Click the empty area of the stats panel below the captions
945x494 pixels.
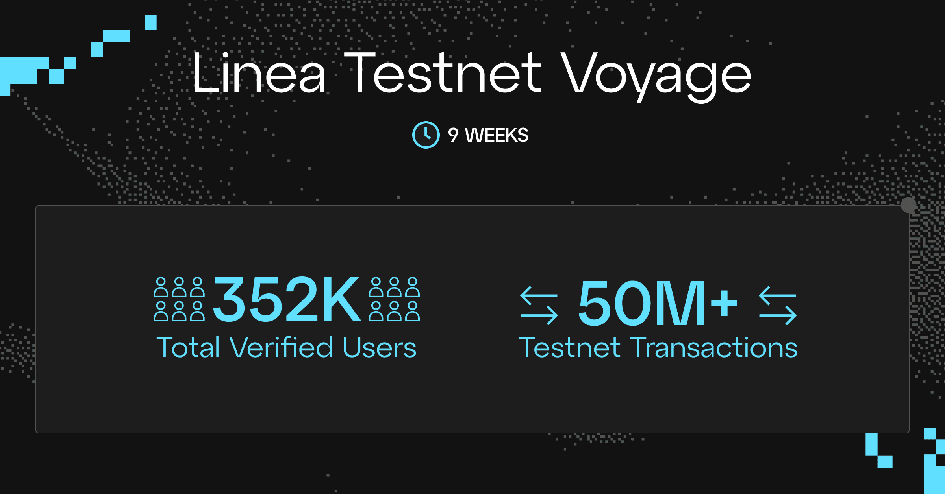(472, 397)
